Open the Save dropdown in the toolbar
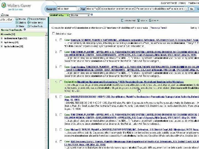The height and width of the screenshot is (149, 199). [142, 20]
